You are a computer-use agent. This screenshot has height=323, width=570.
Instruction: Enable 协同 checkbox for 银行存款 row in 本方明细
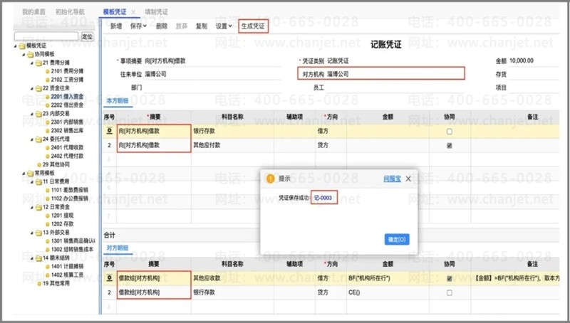448,132
